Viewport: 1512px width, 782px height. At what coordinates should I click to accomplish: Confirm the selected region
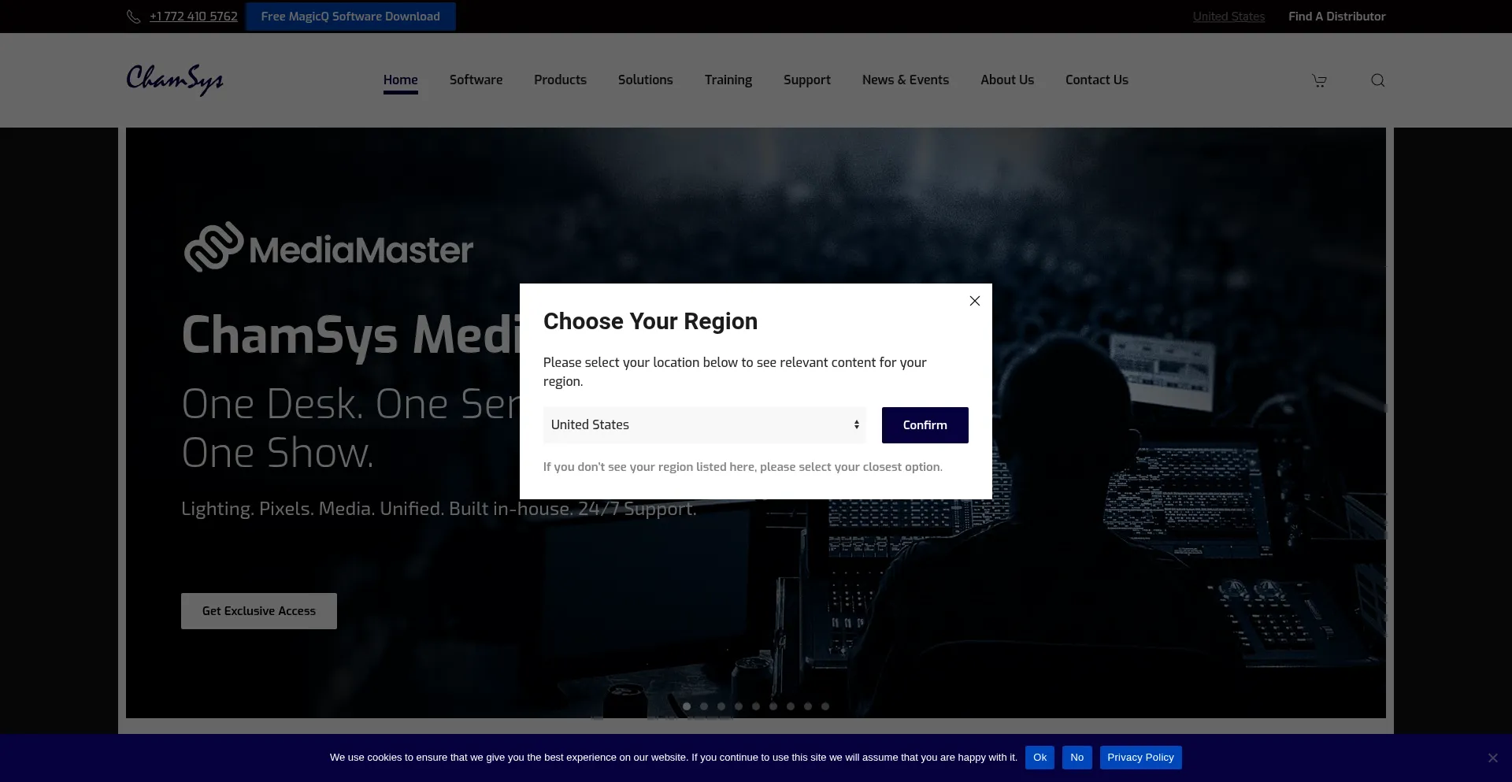tap(925, 425)
